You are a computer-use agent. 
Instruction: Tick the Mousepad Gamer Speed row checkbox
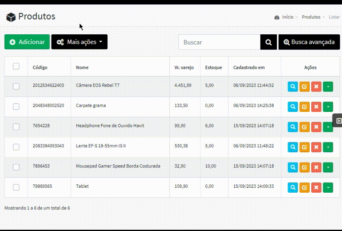(x=16, y=167)
